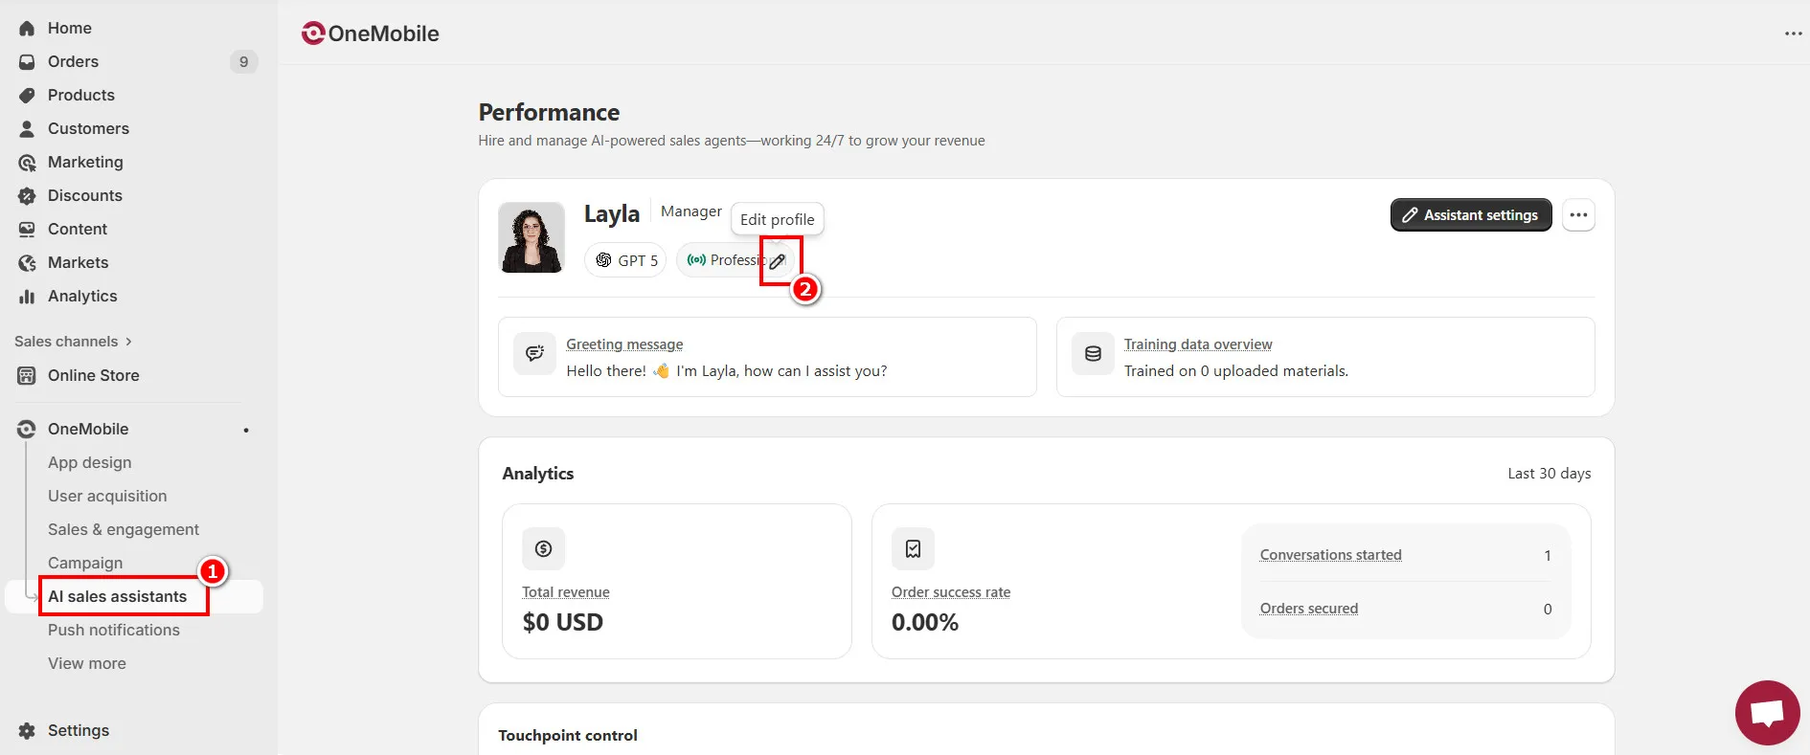Screen dimensions: 1810x755
Task: Click the Analytics bar chart icon
Action: pyautogui.click(x=27, y=296)
